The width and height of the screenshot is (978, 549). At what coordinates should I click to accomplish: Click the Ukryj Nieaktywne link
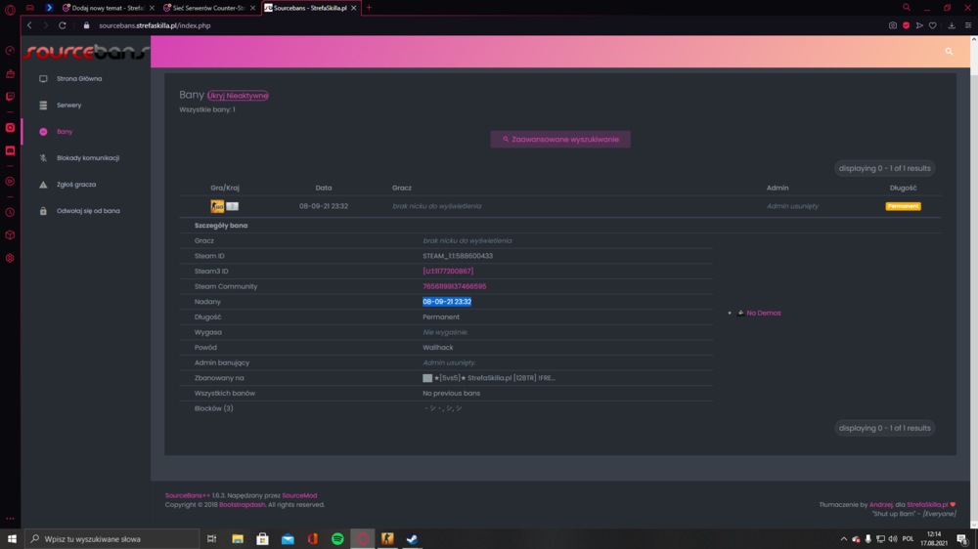click(x=238, y=96)
